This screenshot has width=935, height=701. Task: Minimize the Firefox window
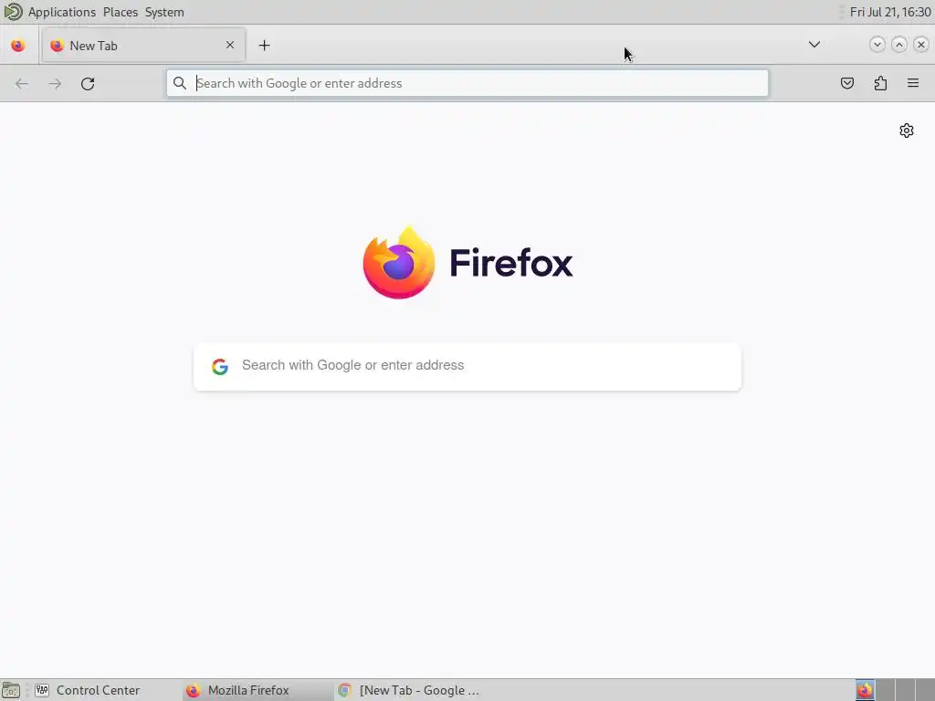pos(877,45)
